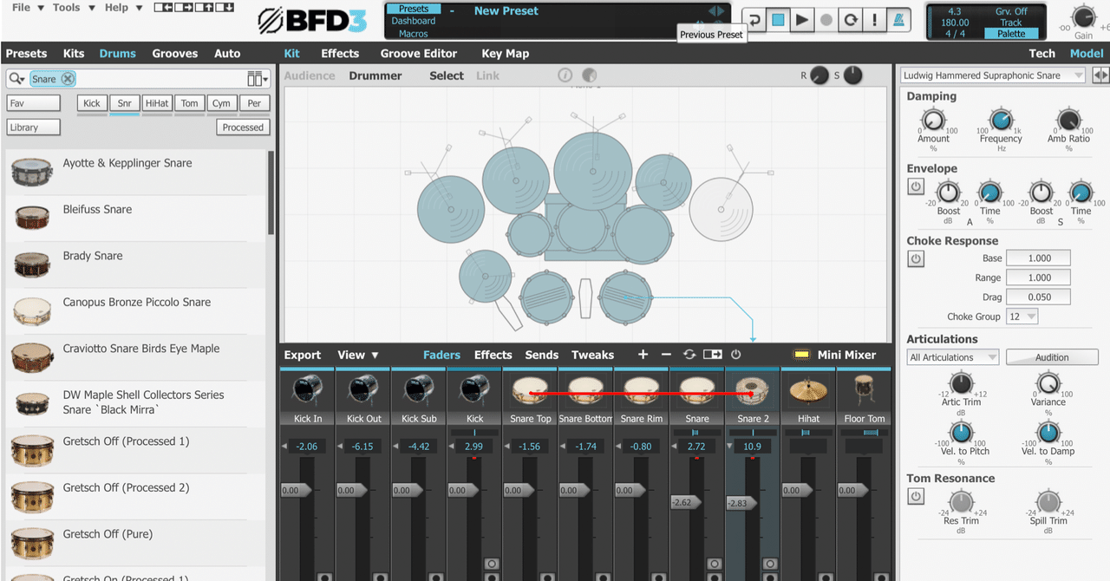Screen dimensions: 1110x581
Task: Expand the Snare 2 channel level arrow
Action: [730, 447]
